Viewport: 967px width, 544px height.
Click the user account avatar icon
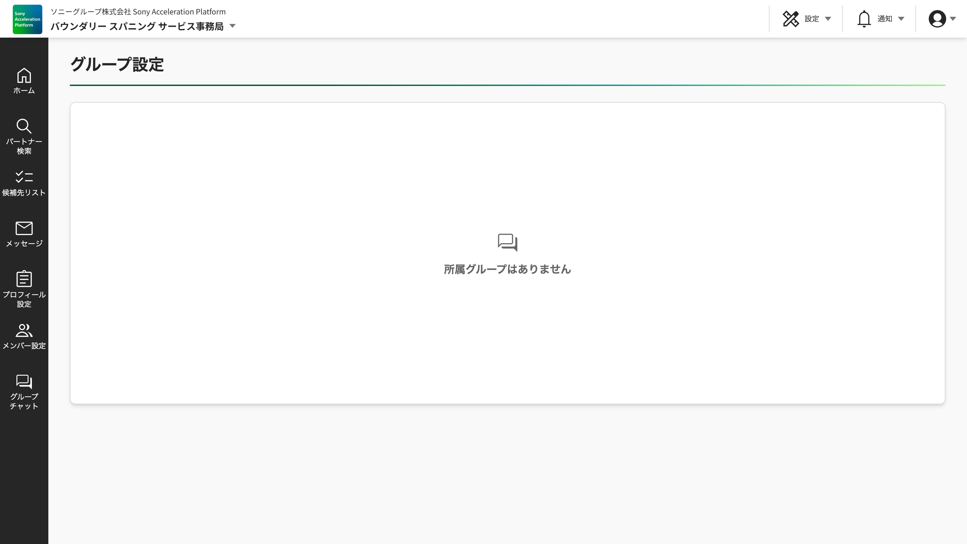(x=937, y=19)
